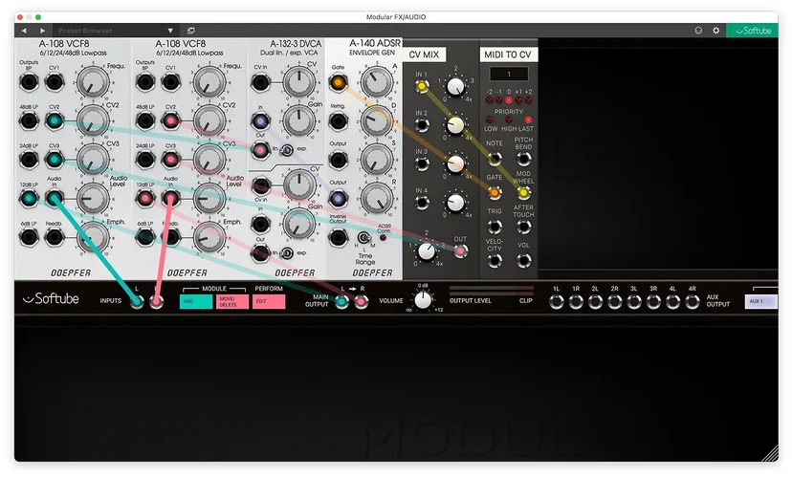Set priority to LAST on MIDI TO CV

(528, 120)
